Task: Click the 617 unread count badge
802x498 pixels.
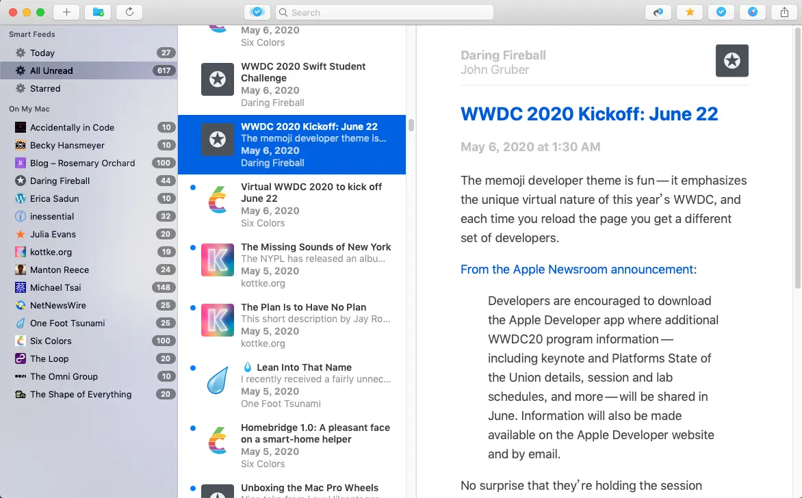Action: pyautogui.click(x=164, y=70)
